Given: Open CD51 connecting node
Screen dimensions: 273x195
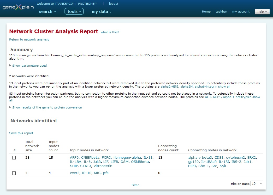Looking at the screenshot, I should 219,158.
